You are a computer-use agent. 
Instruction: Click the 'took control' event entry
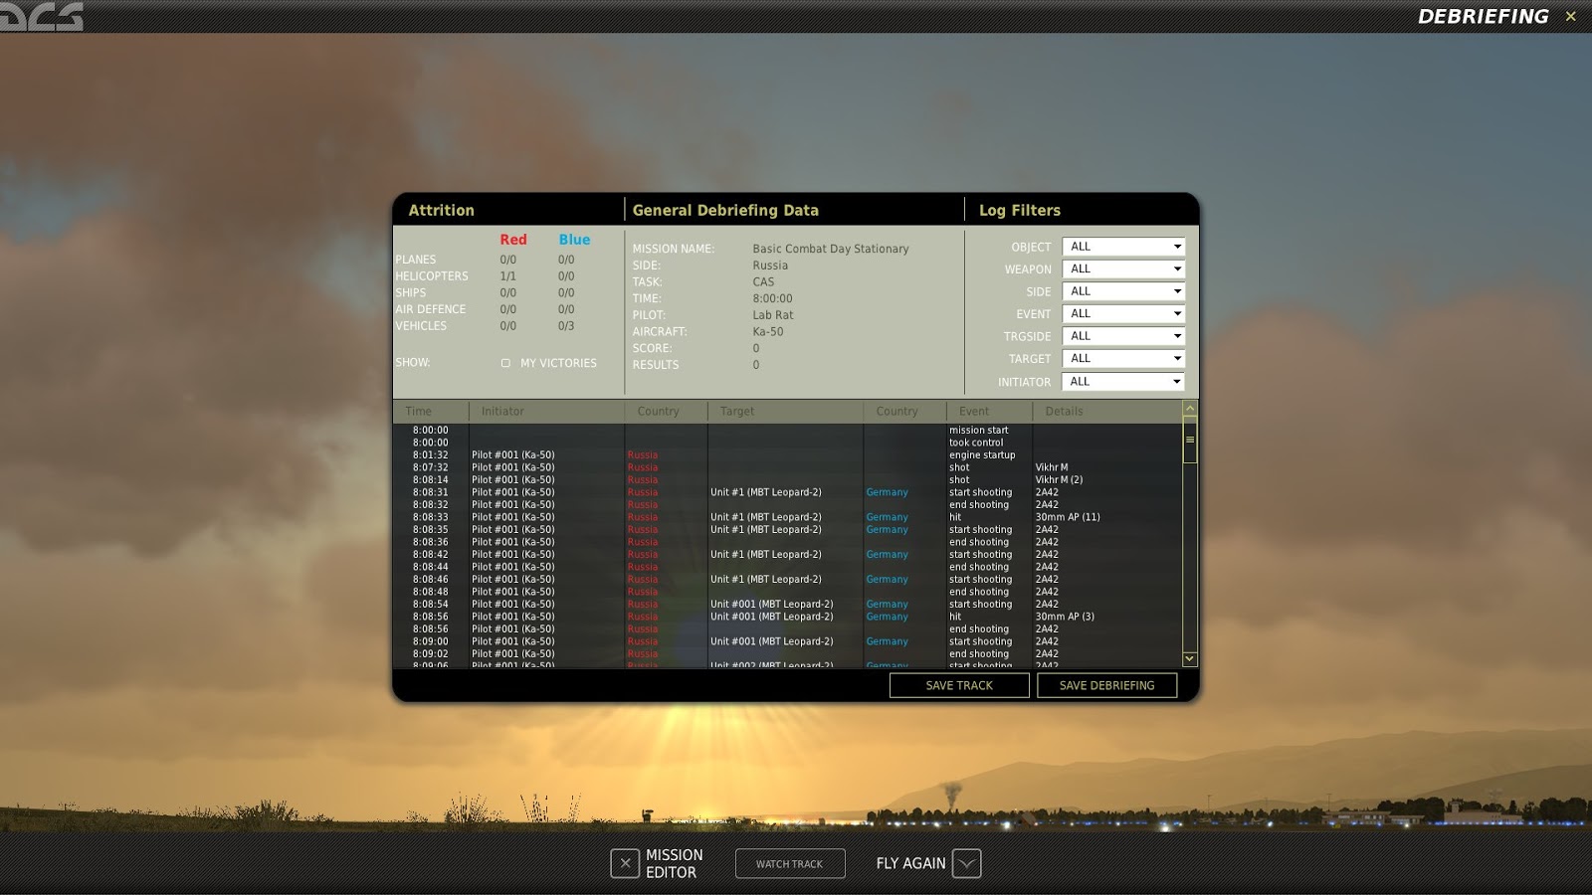(976, 443)
